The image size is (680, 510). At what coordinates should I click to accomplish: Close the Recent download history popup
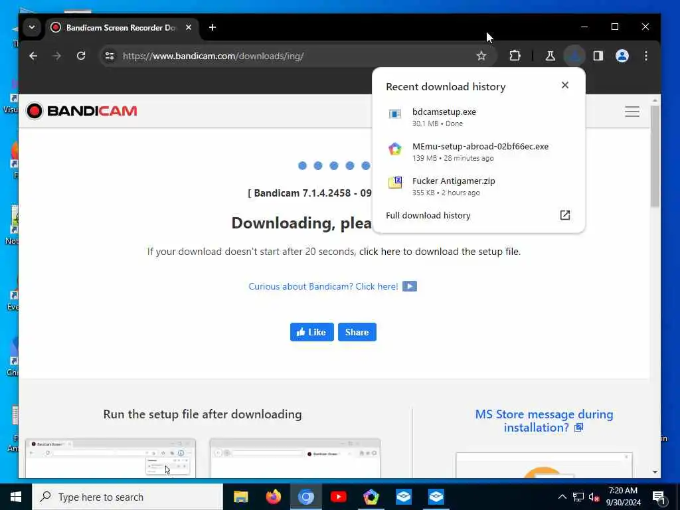[565, 85]
